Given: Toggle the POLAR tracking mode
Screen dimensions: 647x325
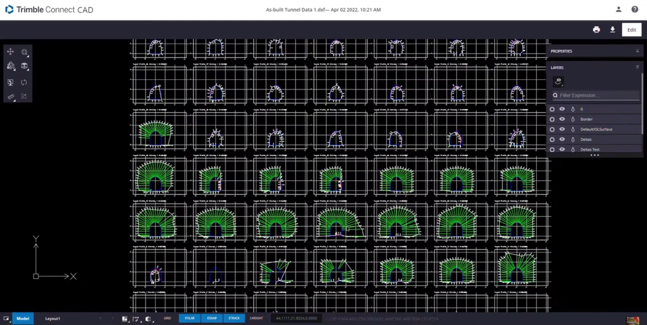Looking at the screenshot, I should tap(189, 318).
